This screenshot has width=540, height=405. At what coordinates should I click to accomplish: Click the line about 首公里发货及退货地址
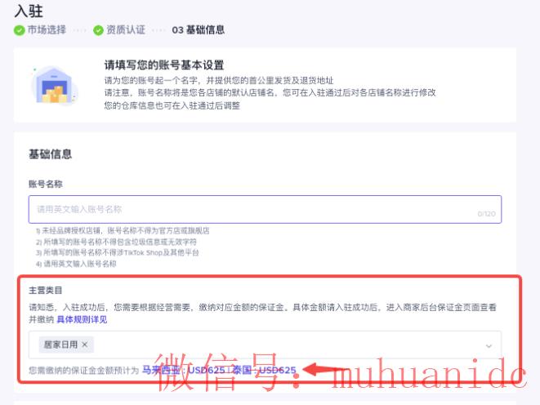(219, 81)
